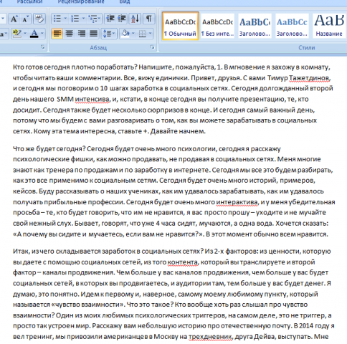The height and width of the screenshot is (344, 347).
Task: Open the bullets library dropdown arrow
Action: click(65, 19)
